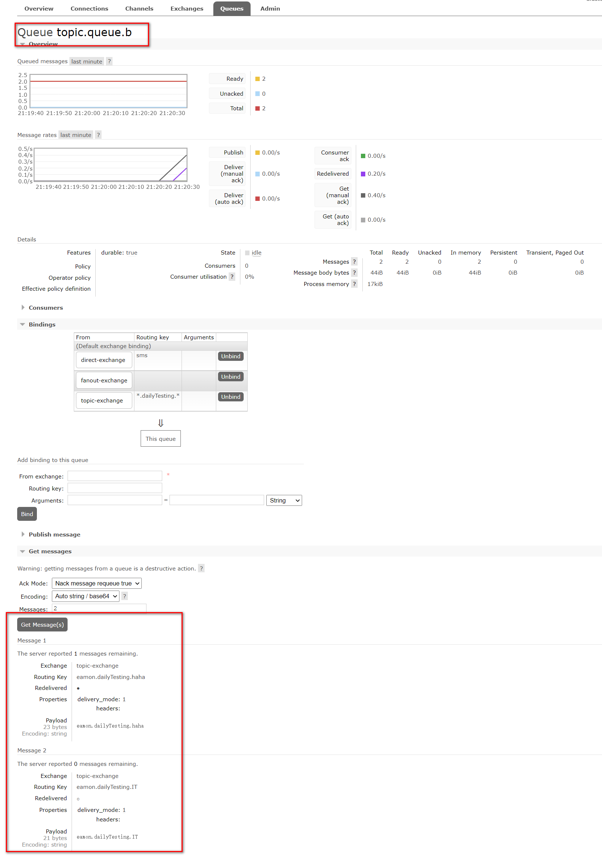
Task: Click the Unacked light-blue legend swatch
Action: click(258, 94)
